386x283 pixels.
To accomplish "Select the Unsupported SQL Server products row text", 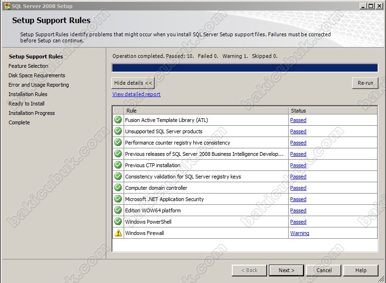I will pos(164,131).
